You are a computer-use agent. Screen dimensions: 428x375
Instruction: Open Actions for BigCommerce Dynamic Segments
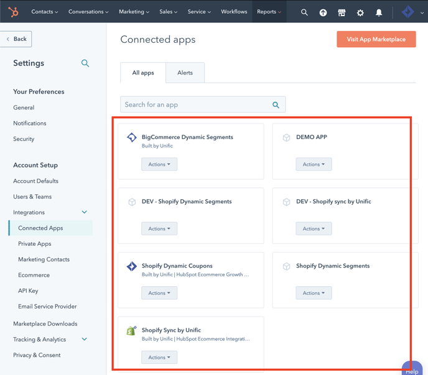(x=159, y=164)
